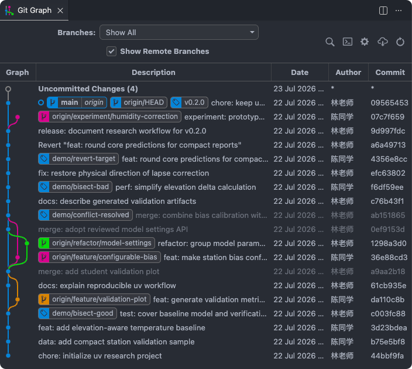Select 'merge: adopt reviewed model settings API'

click(206, 230)
